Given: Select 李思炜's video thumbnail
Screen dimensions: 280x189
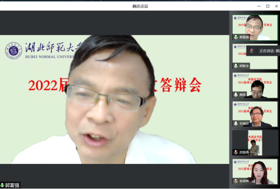Looking at the screenshot, I should tap(255, 172).
